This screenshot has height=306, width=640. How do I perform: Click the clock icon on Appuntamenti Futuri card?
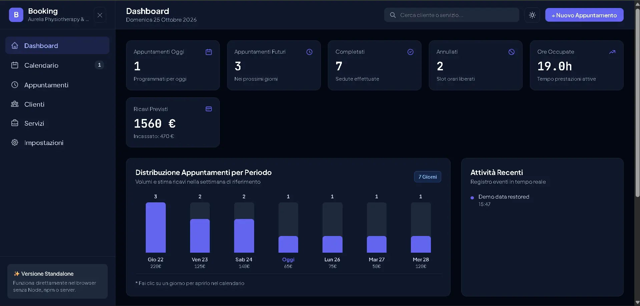pyautogui.click(x=309, y=52)
